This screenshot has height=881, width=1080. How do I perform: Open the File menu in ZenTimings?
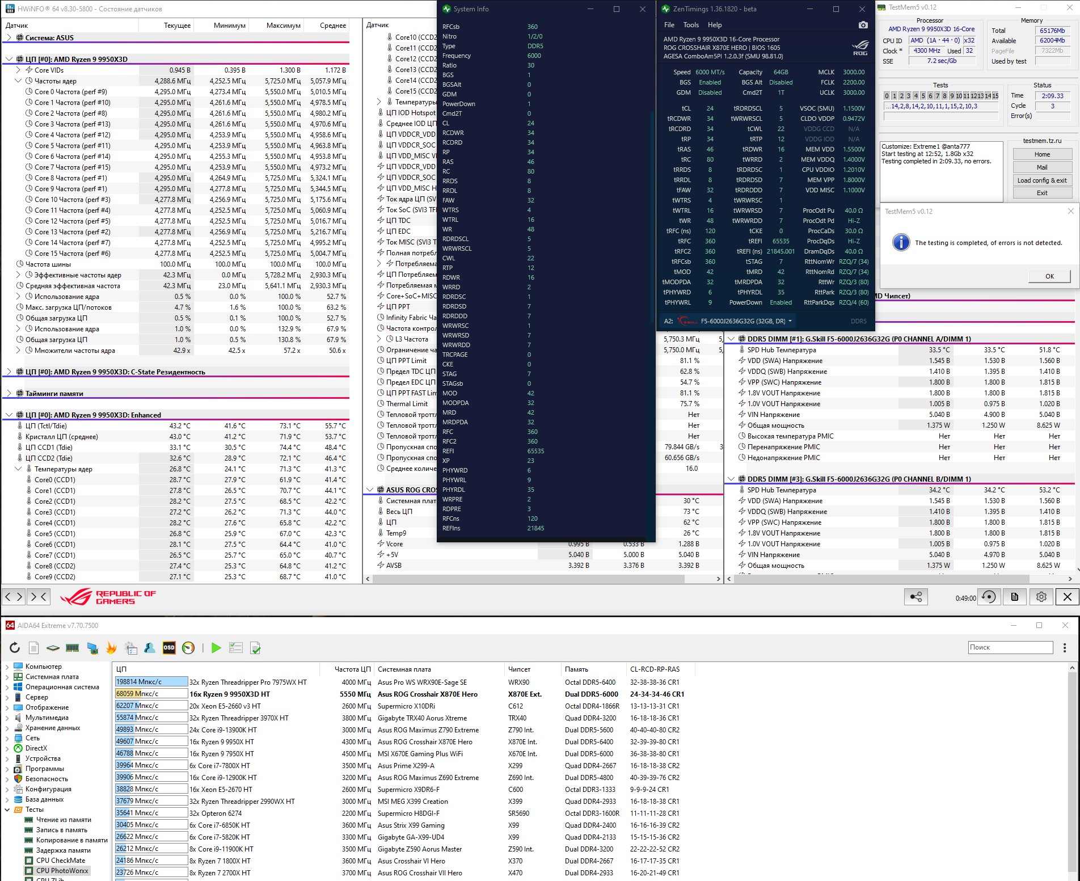[x=669, y=25]
